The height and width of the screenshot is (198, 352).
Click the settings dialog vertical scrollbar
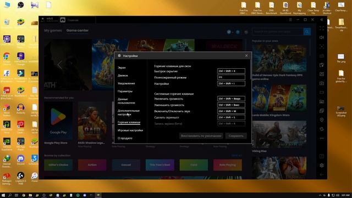[x=251, y=70]
